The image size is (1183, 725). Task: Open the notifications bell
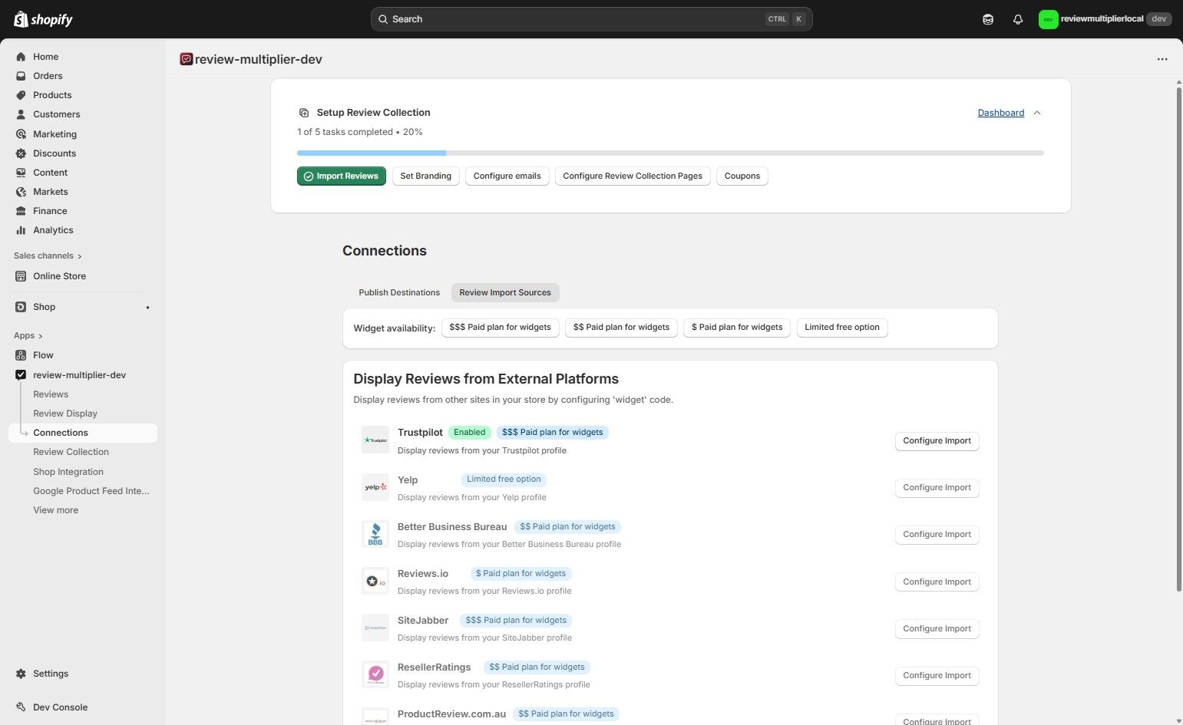point(1018,19)
